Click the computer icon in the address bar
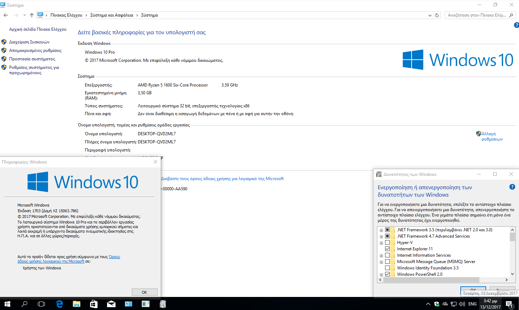 [x=40, y=15]
